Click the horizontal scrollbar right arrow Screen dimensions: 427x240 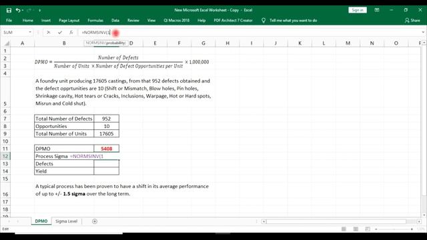(x=420, y=221)
